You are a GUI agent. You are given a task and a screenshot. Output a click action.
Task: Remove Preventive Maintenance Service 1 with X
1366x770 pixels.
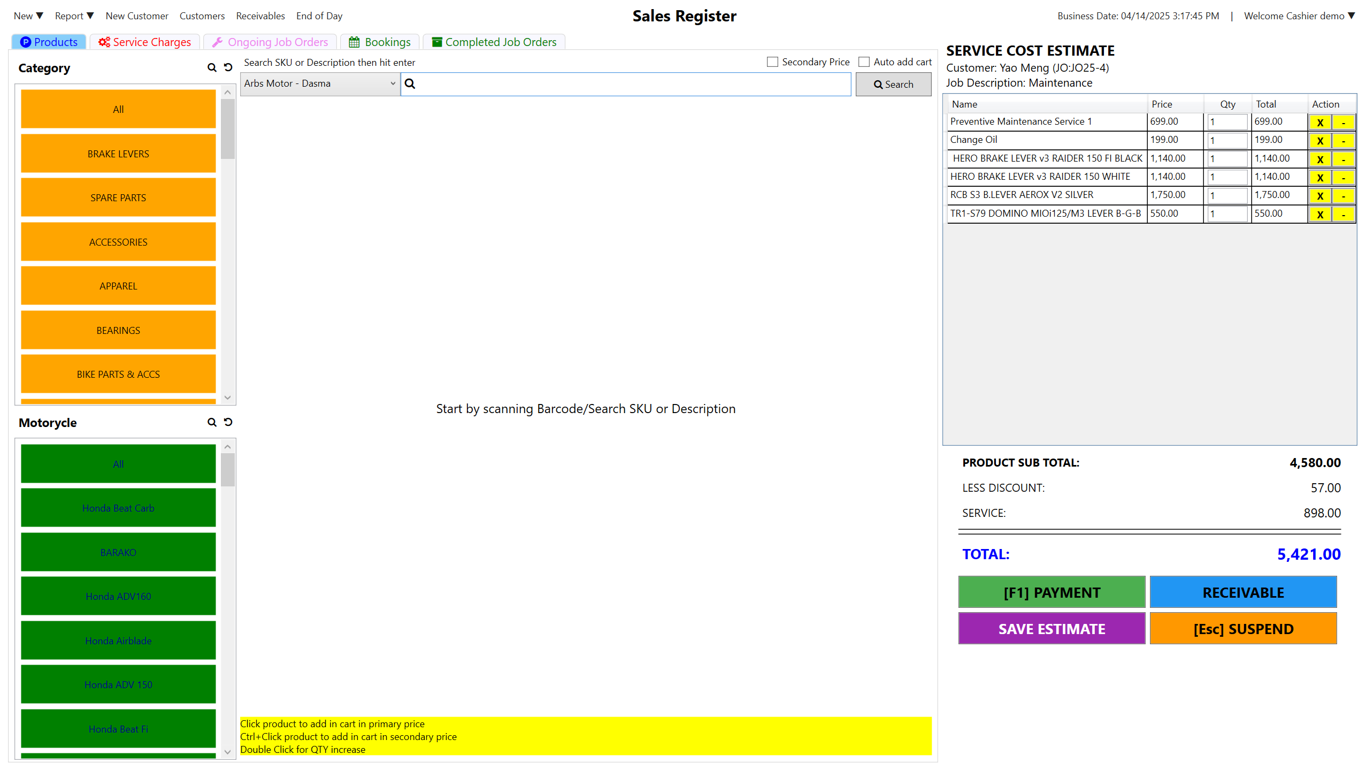coord(1319,123)
